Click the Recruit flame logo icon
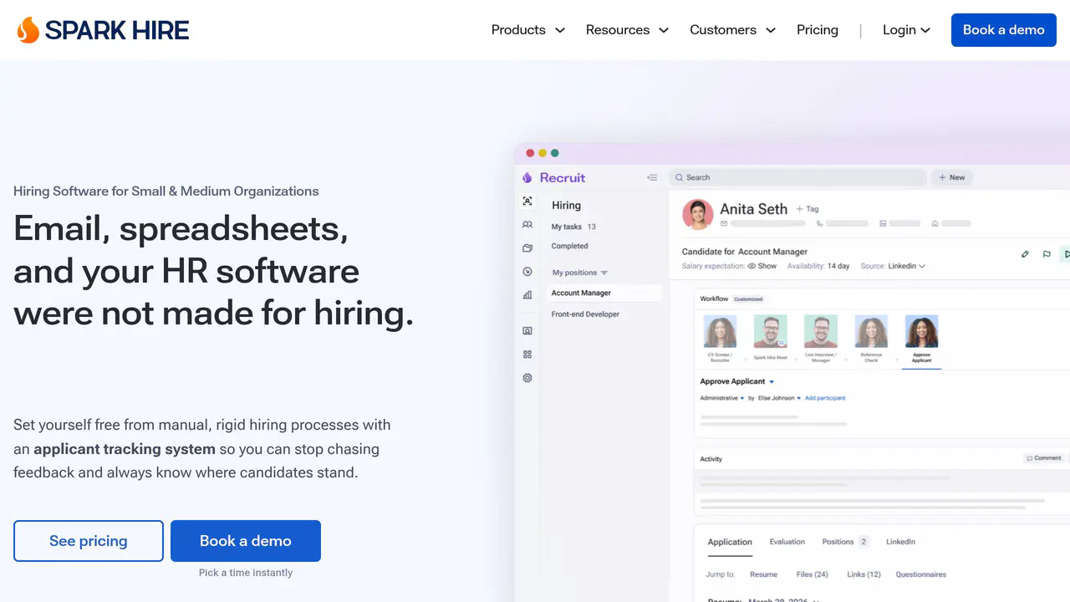The width and height of the screenshot is (1070, 602). click(527, 177)
